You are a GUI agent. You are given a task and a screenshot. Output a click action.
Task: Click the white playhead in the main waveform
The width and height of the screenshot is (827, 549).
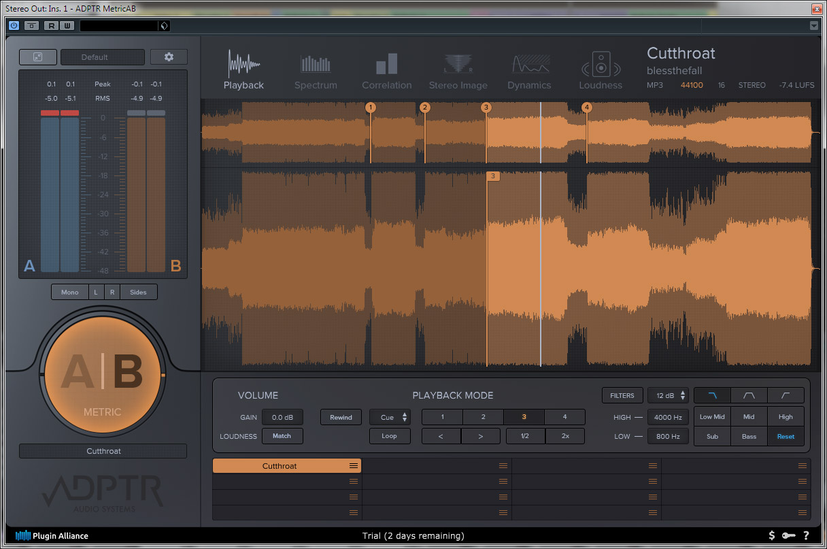[541, 269]
